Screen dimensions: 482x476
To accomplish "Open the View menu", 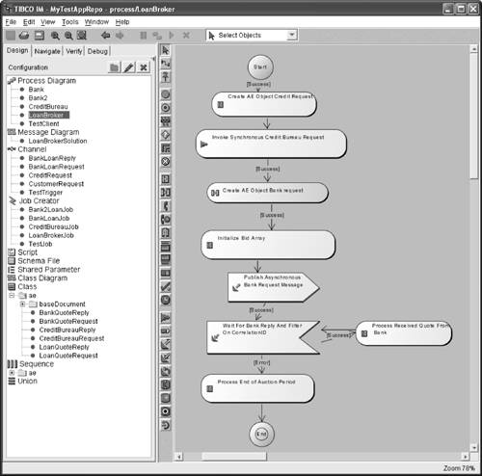I will pos(48,22).
